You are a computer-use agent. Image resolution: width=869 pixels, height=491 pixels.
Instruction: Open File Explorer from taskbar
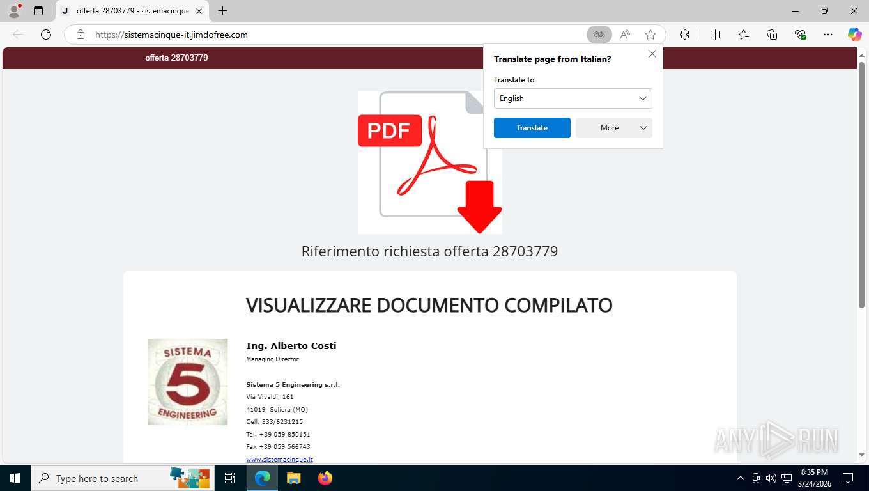293,478
